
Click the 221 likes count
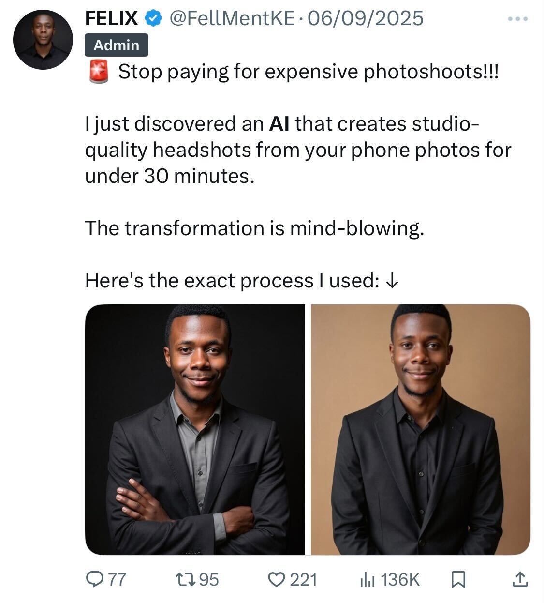pyautogui.click(x=303, y=579)
